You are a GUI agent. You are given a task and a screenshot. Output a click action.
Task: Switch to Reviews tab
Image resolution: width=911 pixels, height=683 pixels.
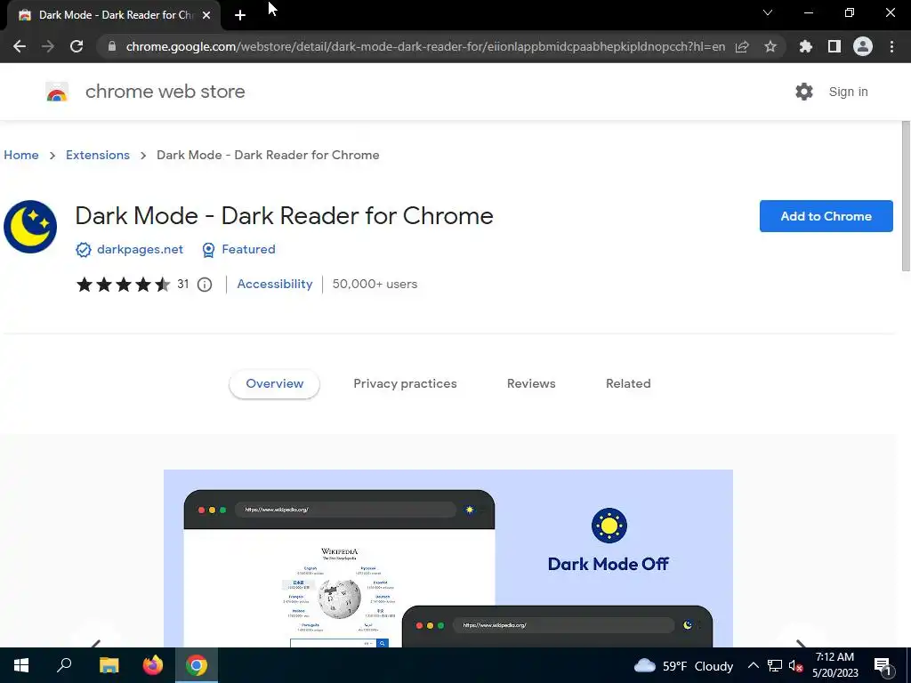[531, 384]
